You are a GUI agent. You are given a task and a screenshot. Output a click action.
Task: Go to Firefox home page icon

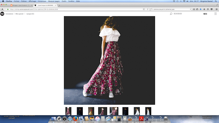(x=204, y=9)
